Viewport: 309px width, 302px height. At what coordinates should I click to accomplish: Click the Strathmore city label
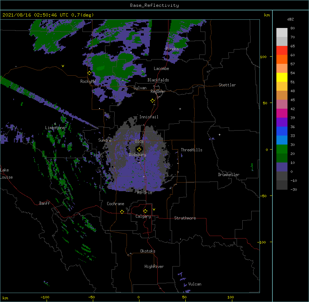pyautogui.click(x=185, y=218)
